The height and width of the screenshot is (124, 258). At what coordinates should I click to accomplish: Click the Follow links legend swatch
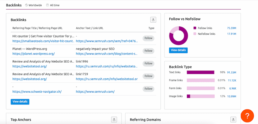pos(195,28)
